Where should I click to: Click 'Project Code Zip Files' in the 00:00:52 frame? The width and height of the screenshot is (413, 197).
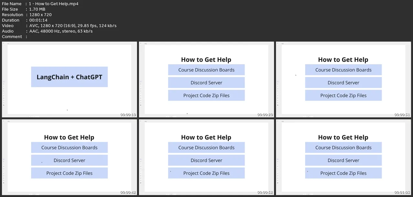pos(206,173)
